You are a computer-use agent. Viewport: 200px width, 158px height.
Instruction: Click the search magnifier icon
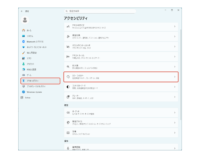67,11
